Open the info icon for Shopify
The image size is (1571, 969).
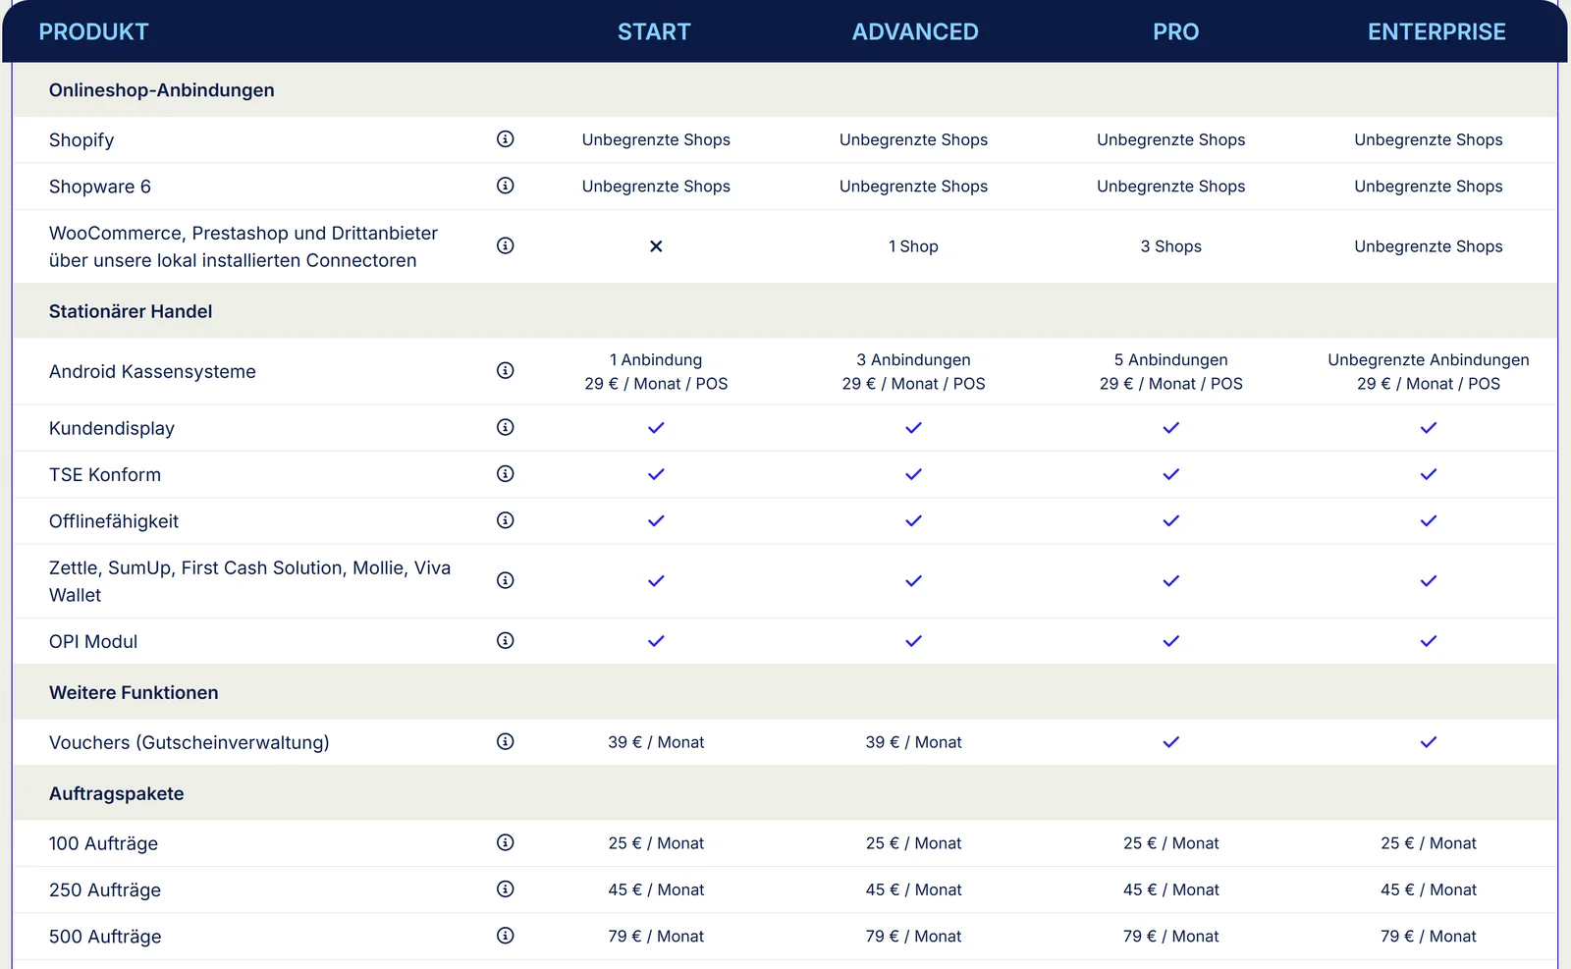(506, 139)
